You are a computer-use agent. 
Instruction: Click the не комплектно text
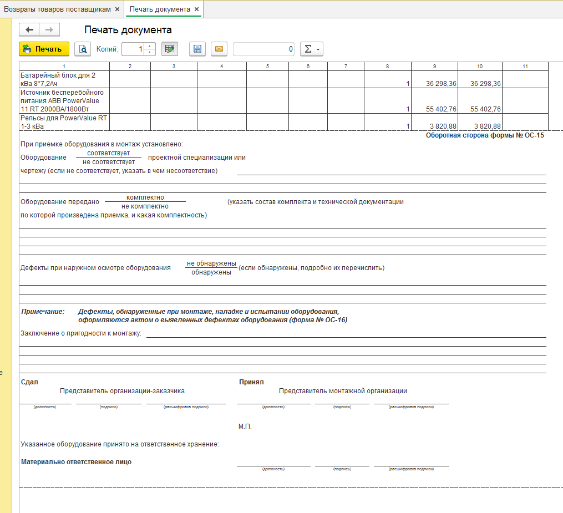tap(145, 206)
